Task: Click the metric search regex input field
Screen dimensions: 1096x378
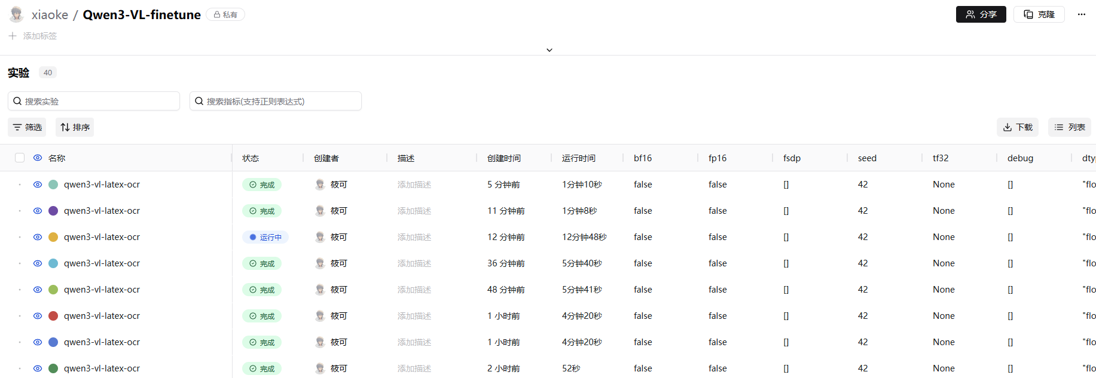Action: tap(276, 101)
